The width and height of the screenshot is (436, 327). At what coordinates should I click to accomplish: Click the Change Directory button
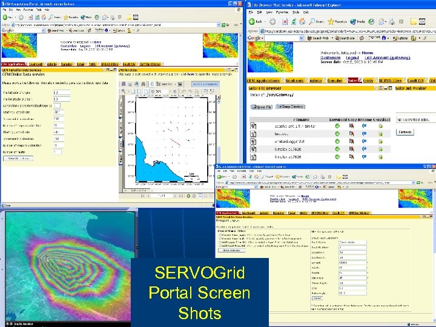(290, 107)
